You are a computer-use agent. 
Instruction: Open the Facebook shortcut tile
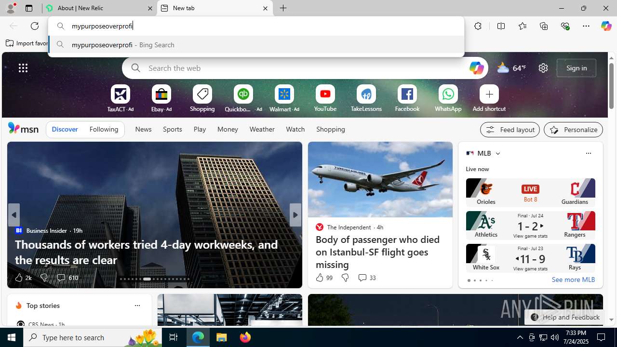tap(407, 99)
